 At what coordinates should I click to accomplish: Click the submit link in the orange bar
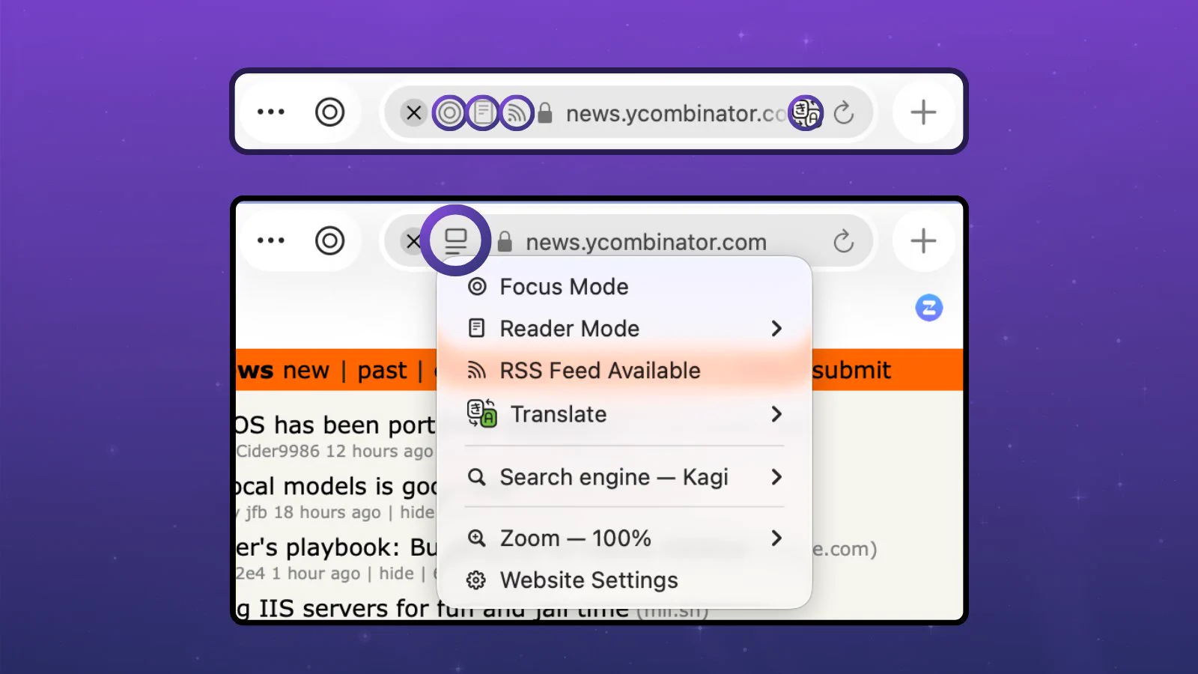851,370
